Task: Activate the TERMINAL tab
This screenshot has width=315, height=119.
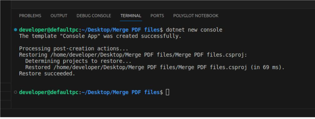Action: pos(131,16)
